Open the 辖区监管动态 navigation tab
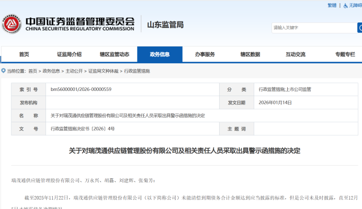This screenshot has width=362, height=209. coord(114,54)
